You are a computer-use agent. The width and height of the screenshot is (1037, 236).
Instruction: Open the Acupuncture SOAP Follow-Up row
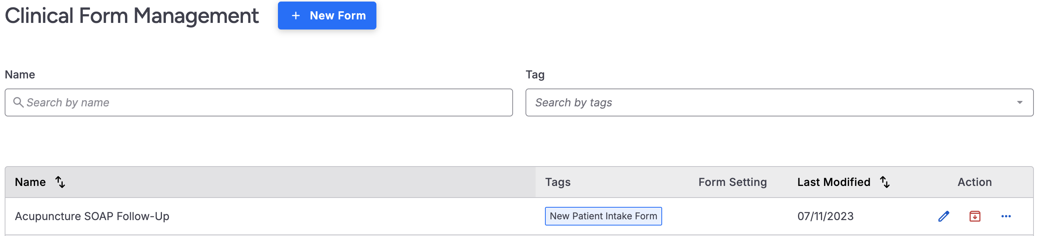point(92,216)
